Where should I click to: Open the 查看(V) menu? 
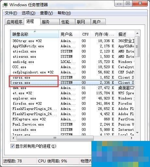tap(47, 13)
